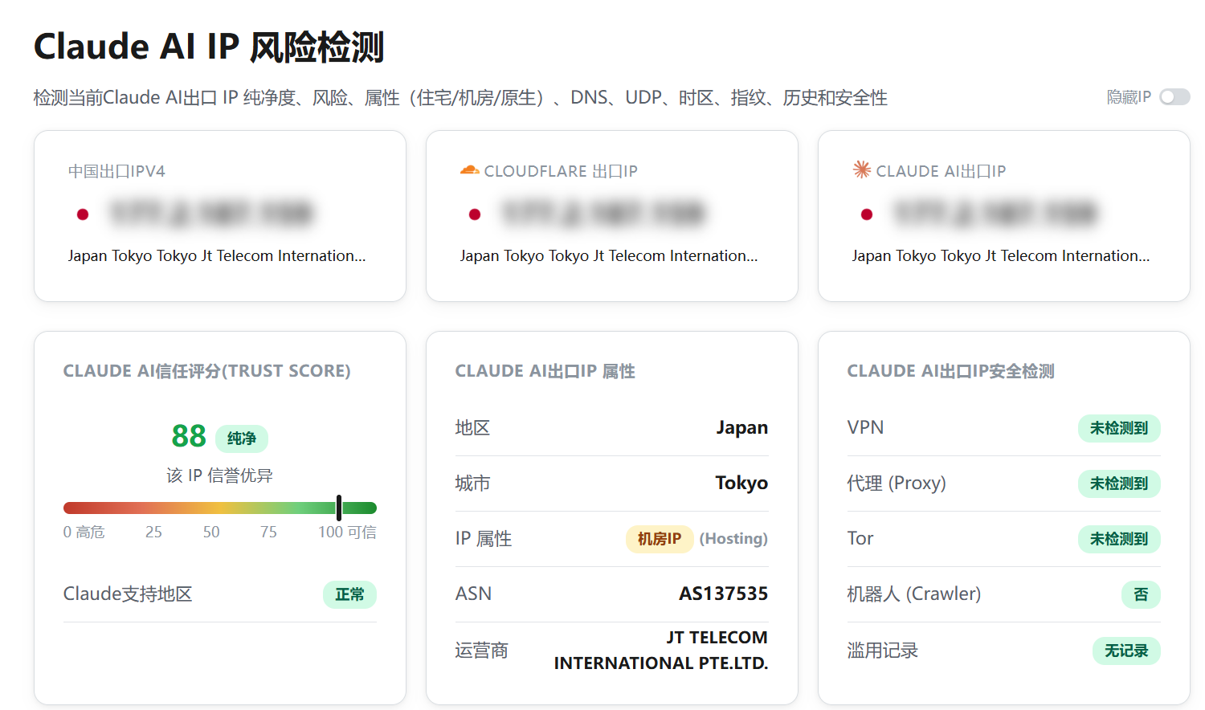The height and width of the screenshot is (710, 1205).
Task: Click the Claude AI starburst logo icon
Action: [x=861, y=169]
